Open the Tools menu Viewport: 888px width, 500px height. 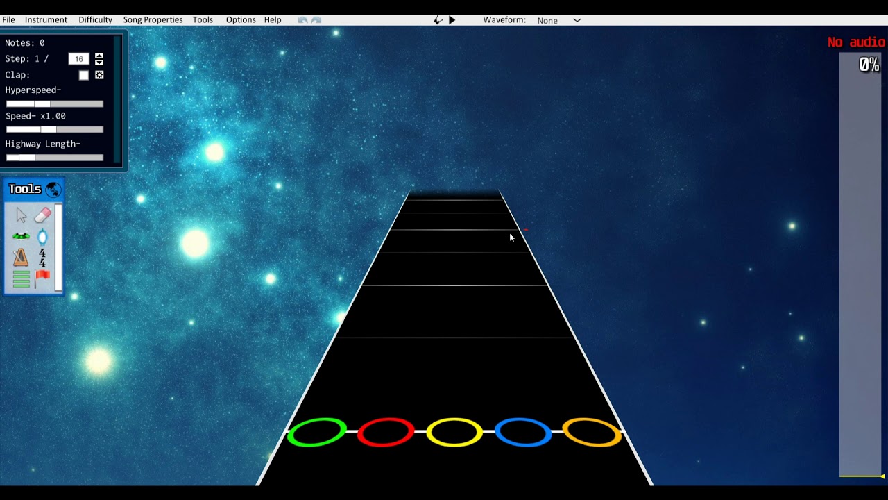(203, 20)
